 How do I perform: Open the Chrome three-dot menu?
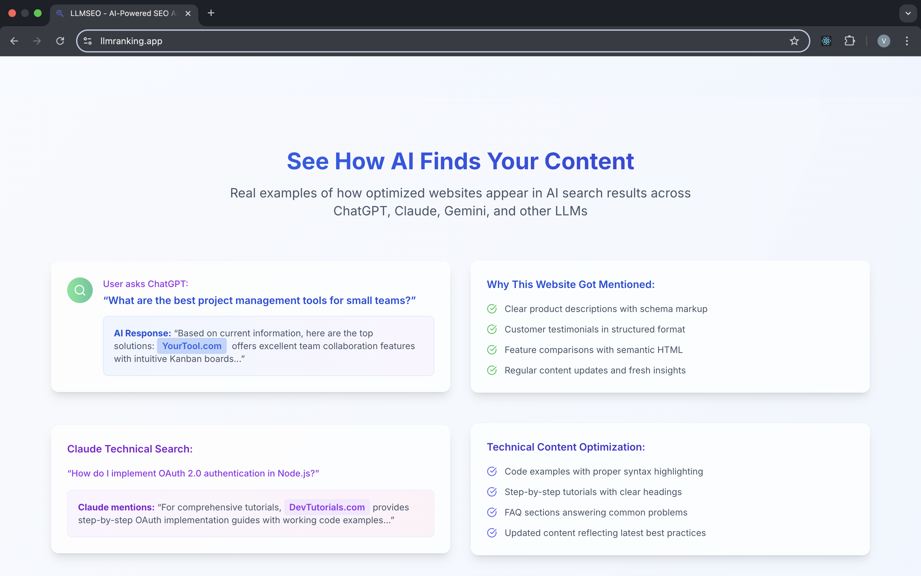(907, 41)
